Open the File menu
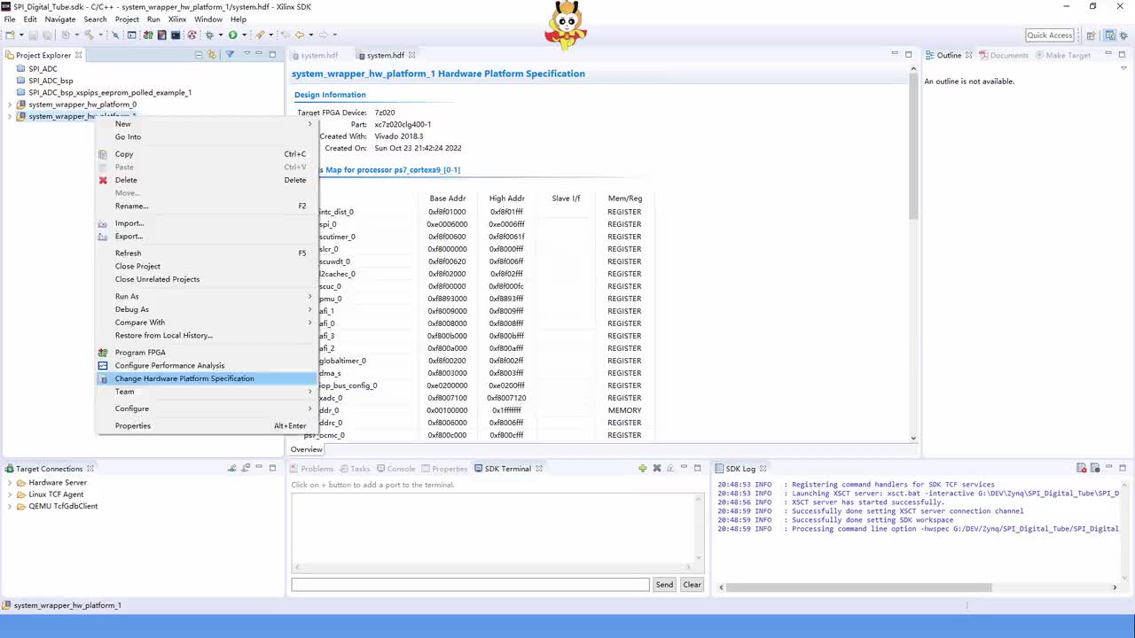The width and height of the screenshot is (1135, 638). point(10,19)
